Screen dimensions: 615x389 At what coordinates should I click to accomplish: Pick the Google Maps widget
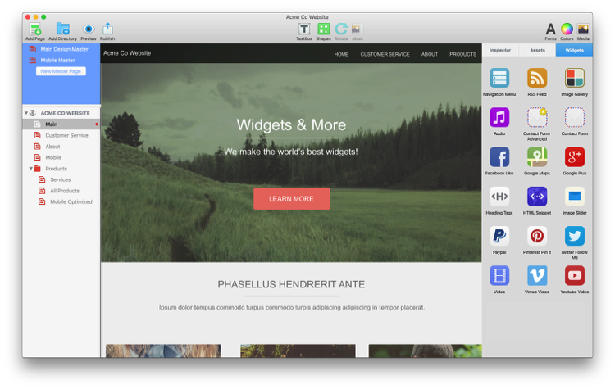tap(537, 157)
